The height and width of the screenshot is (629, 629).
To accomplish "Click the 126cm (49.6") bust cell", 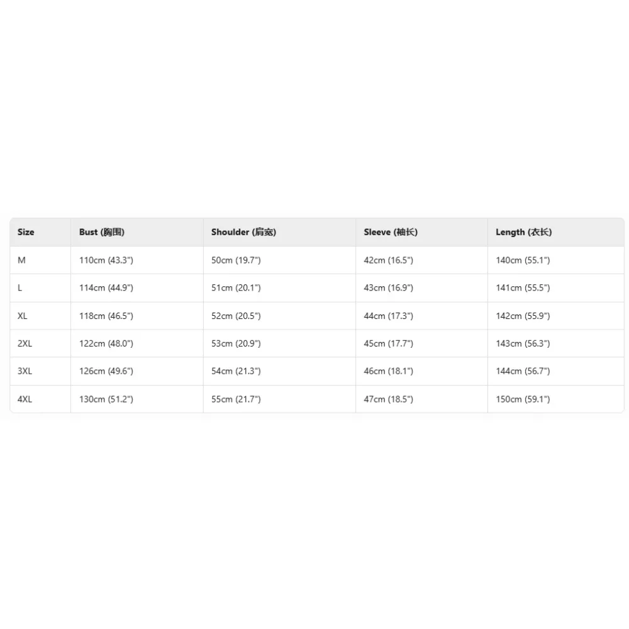I will 106,371.
